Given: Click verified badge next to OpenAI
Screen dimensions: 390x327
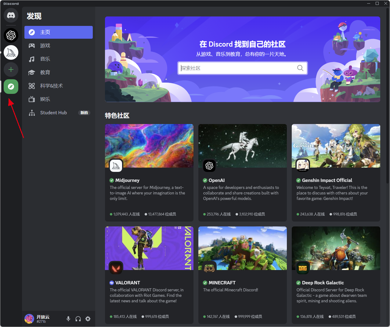Looking at the screenshot, I should click(205, 180).
